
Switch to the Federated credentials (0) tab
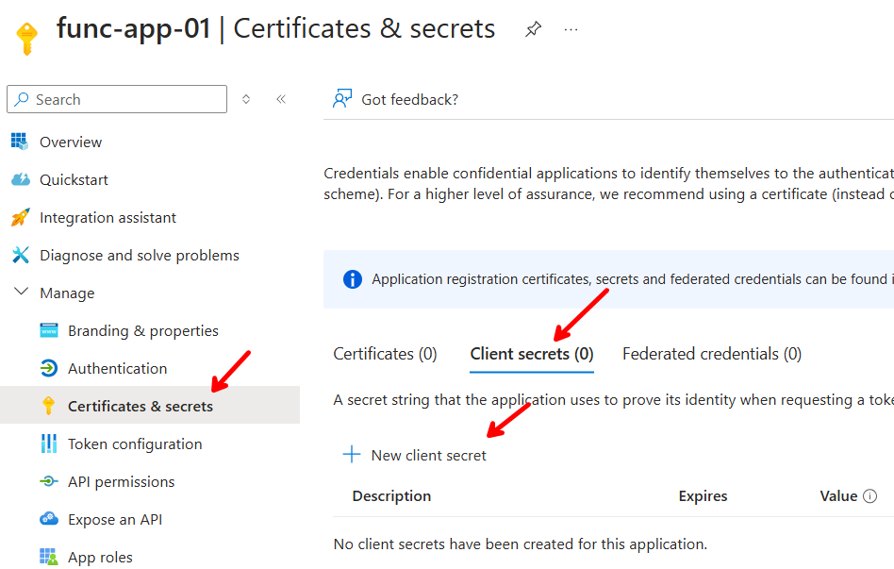712,354
